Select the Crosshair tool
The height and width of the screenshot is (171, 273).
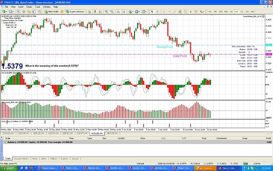tap(158, 12)
